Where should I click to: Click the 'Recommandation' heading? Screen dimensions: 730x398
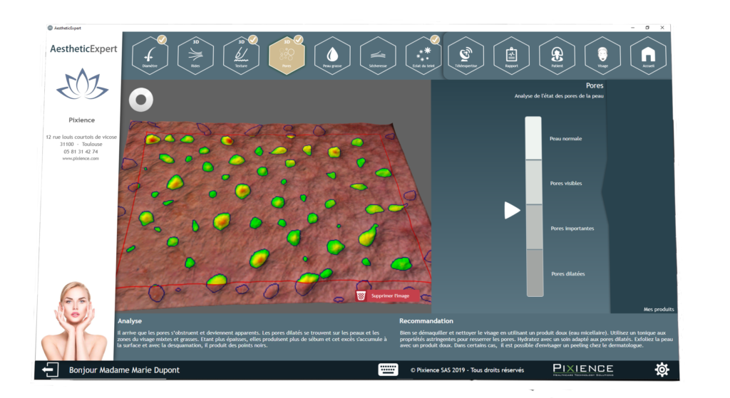tap(426, 321)
